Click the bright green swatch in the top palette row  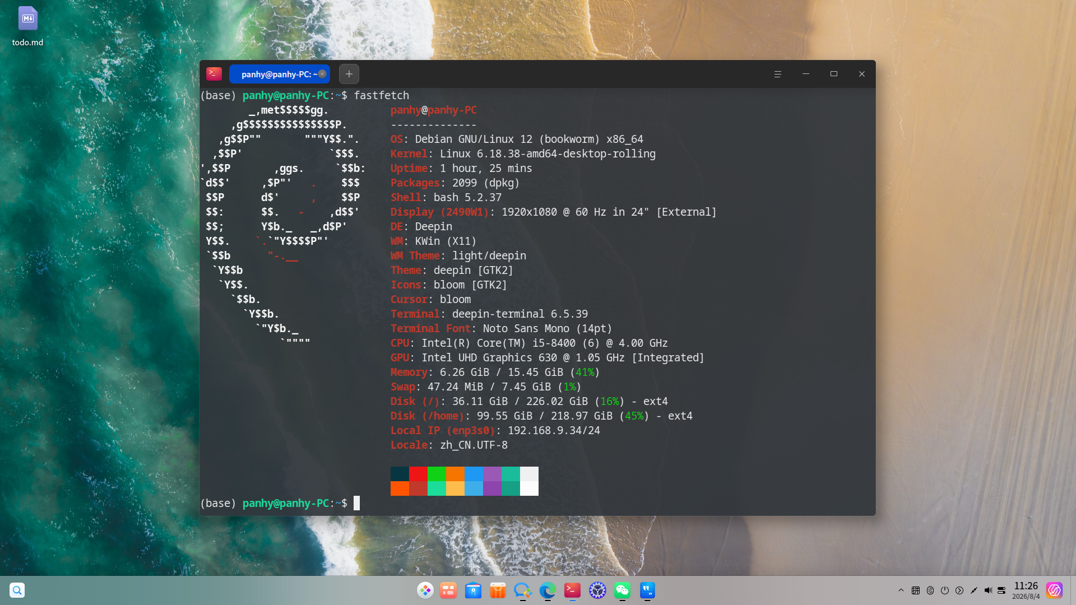pos(437,474)
